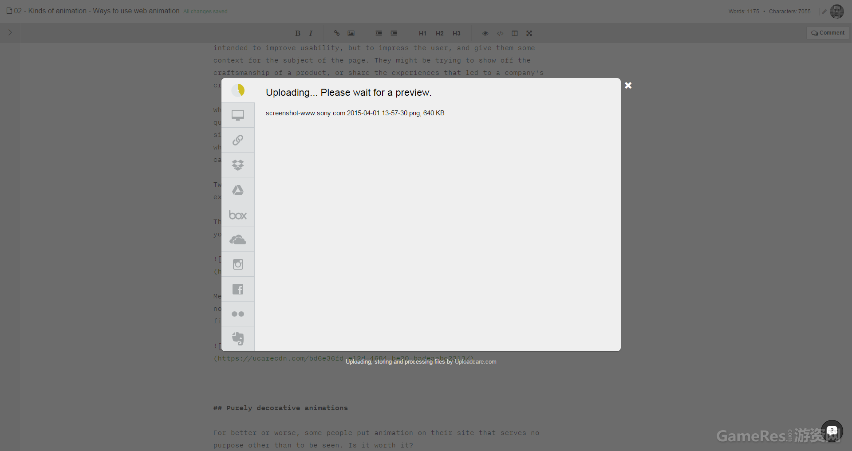
Task: Toggle the preview eye icon
Action: pyautogui.click(x=485, y=33)
